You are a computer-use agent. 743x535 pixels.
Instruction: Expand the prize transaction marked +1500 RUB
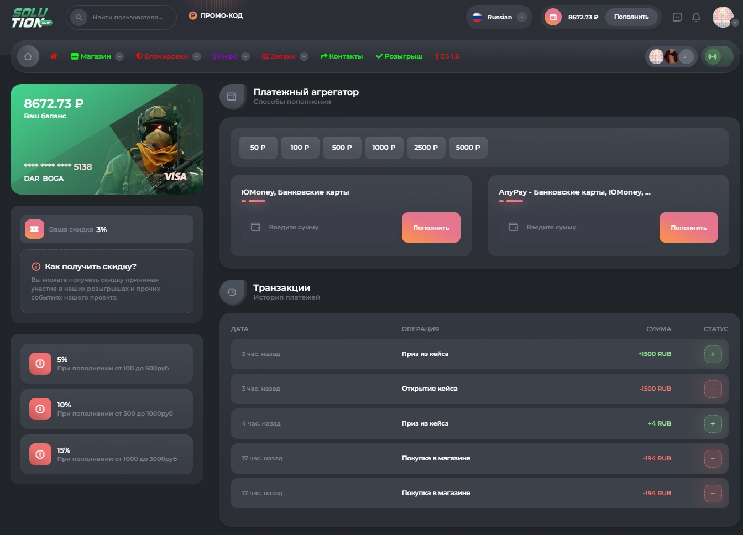[x=713, y=354]
